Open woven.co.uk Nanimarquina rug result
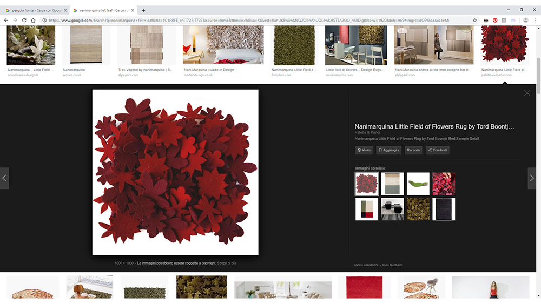The width and height of the screenshot is (541, 304). [86, 45]
